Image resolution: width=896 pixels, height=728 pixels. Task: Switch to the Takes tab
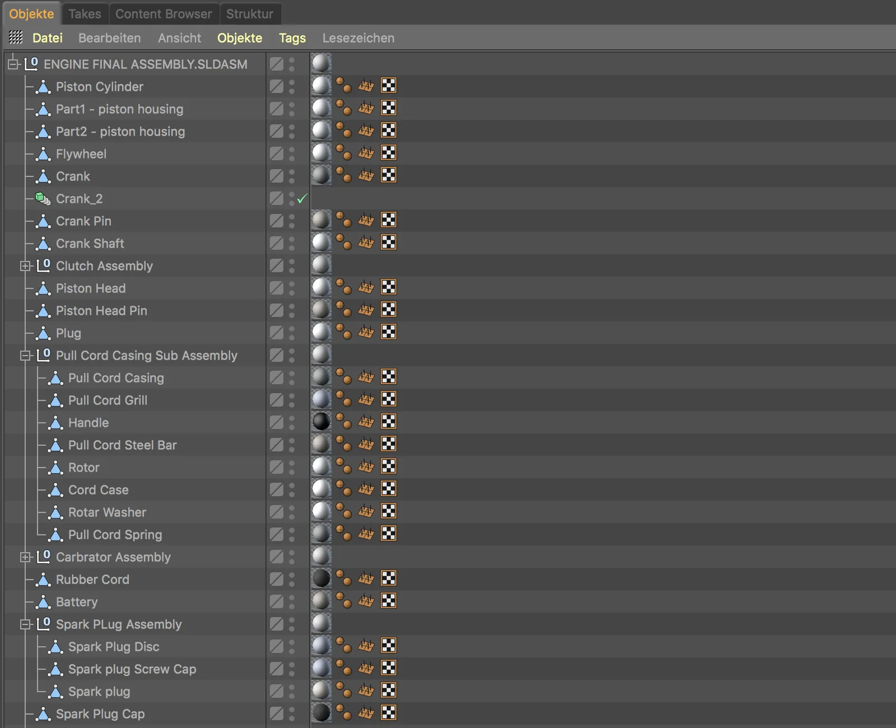[85, 13]
